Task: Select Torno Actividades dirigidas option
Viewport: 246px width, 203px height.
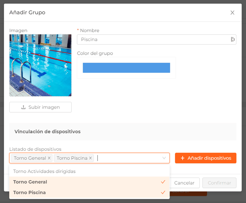Action: tap(44, 171)
